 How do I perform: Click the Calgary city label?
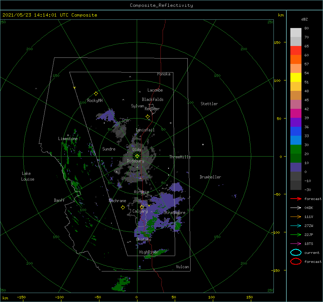coord(140,211)
